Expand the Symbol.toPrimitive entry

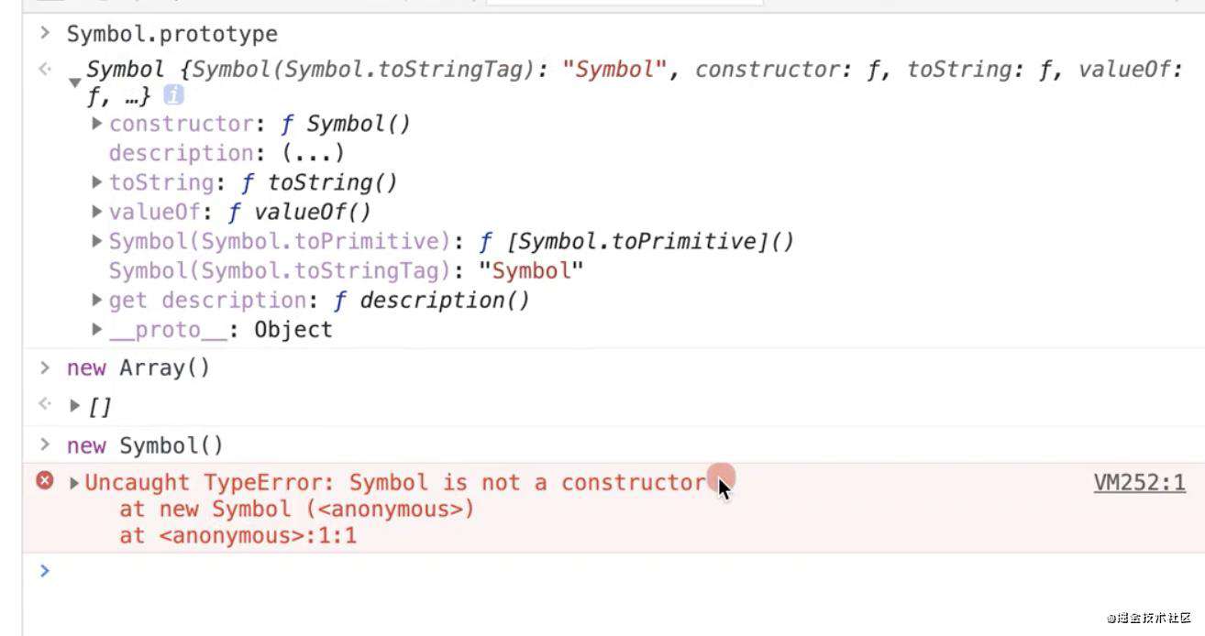[x=97, y=241]
